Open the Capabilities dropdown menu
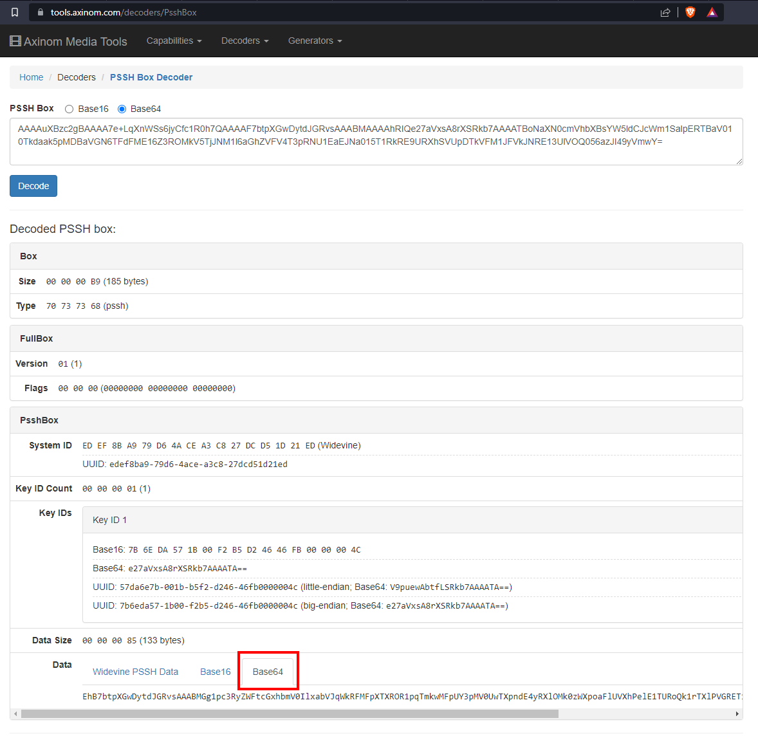The height and width of the screenshot is (736, 758). pos(174,41)
